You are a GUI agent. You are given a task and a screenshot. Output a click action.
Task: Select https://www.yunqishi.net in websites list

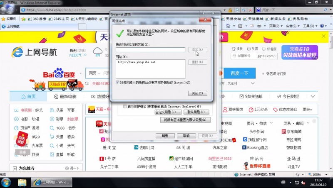click(x=137, y=62)
